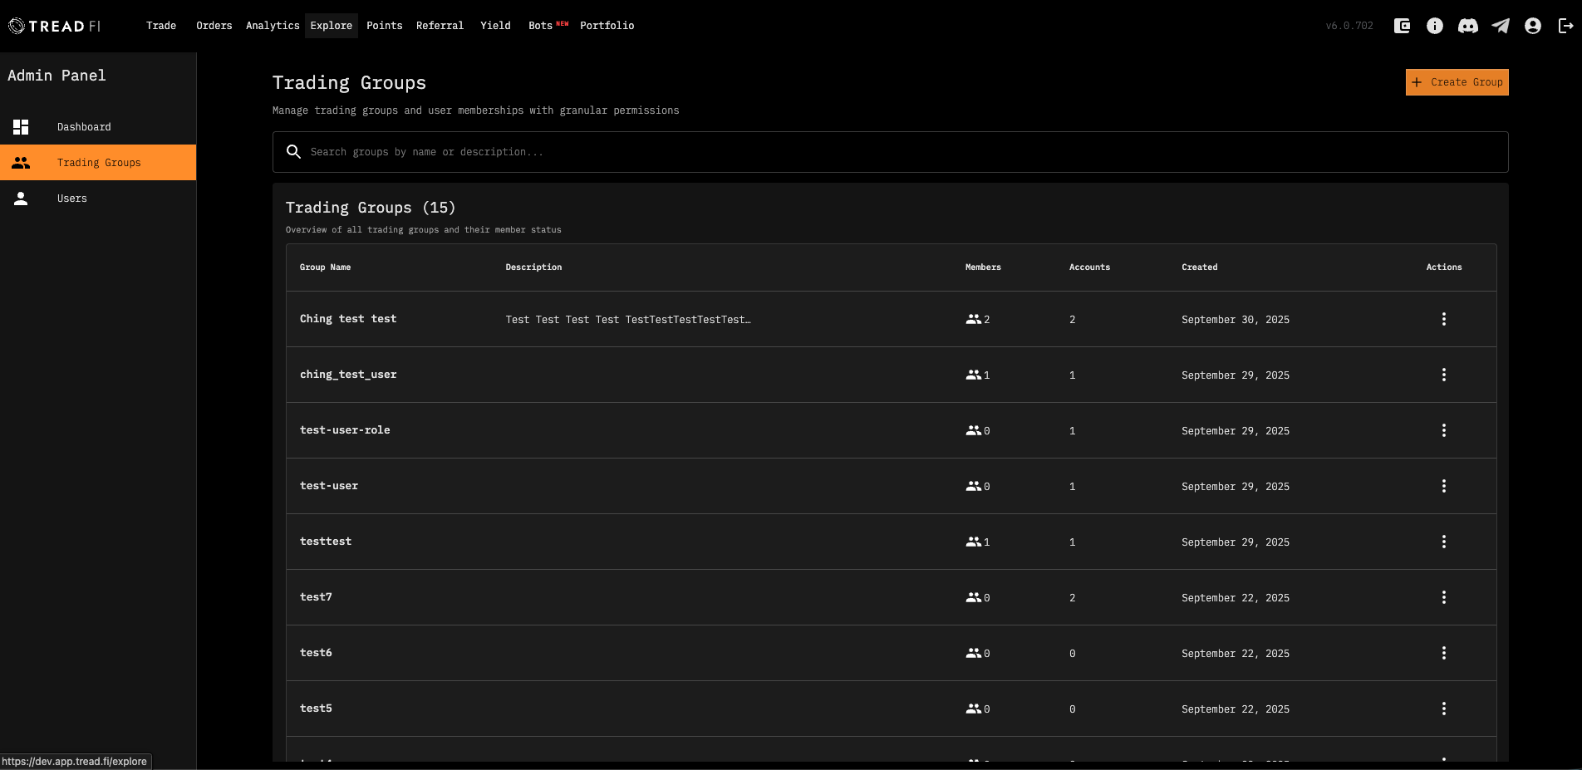Image resolution: width=1582 pixels, height=770 pixels.
Task: Click the logout icon
Action: (x=1565, y=26)
